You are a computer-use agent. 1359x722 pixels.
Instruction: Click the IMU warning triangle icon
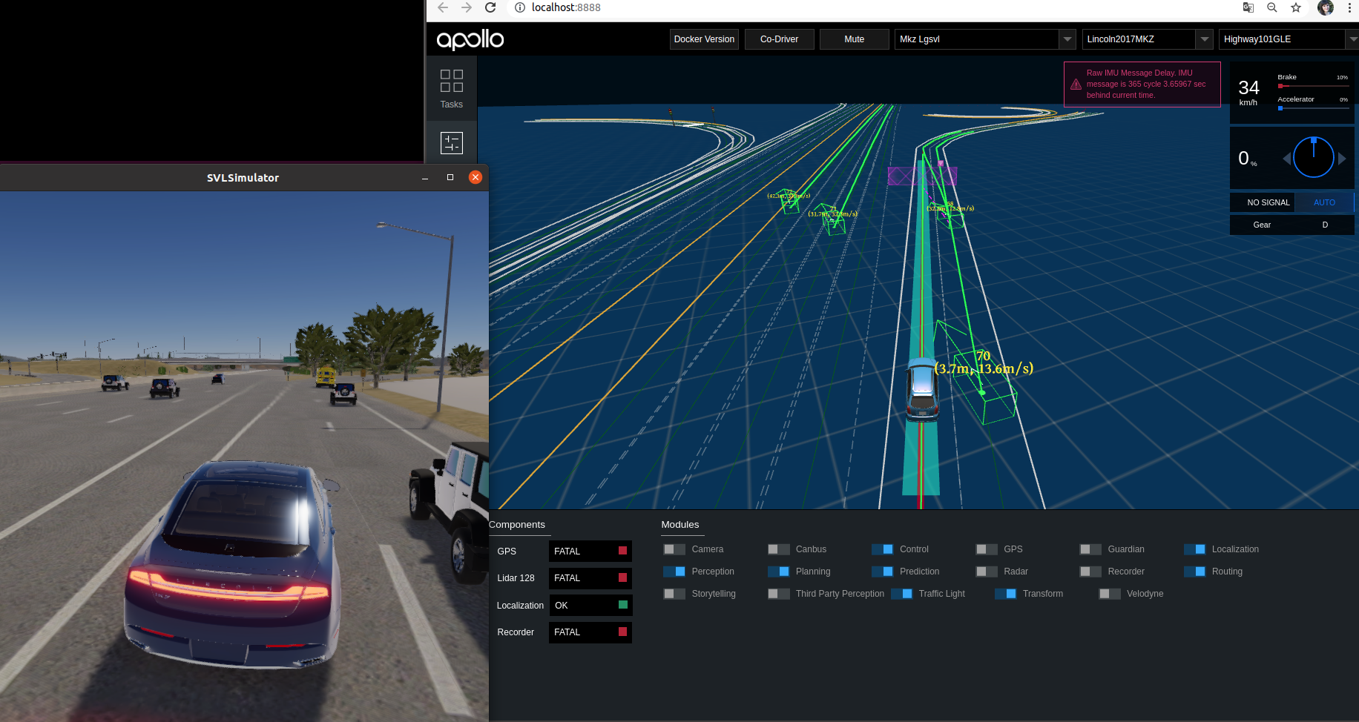[1076, 85]
